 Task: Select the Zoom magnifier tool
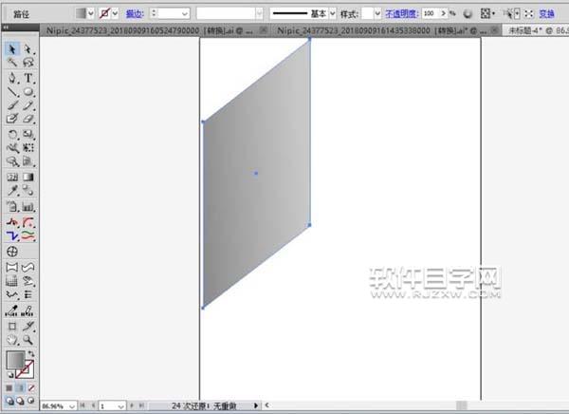[28, 340]
